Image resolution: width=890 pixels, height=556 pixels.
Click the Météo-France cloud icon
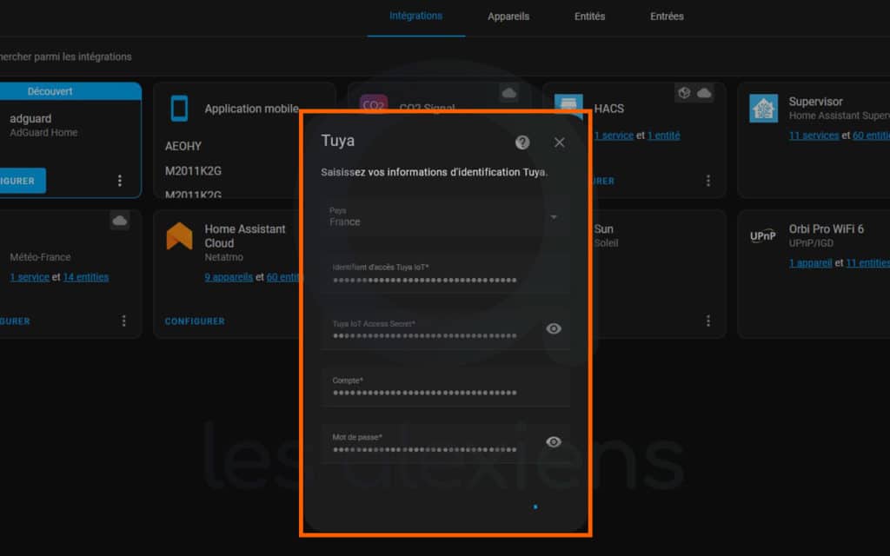(x=120, y=221)
